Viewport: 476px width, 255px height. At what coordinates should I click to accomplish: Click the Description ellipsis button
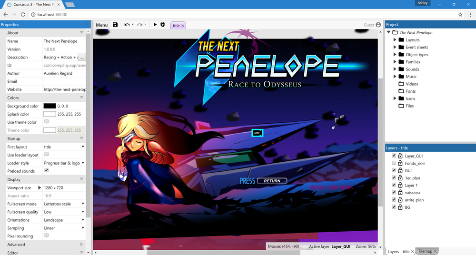tap(82, 57)
